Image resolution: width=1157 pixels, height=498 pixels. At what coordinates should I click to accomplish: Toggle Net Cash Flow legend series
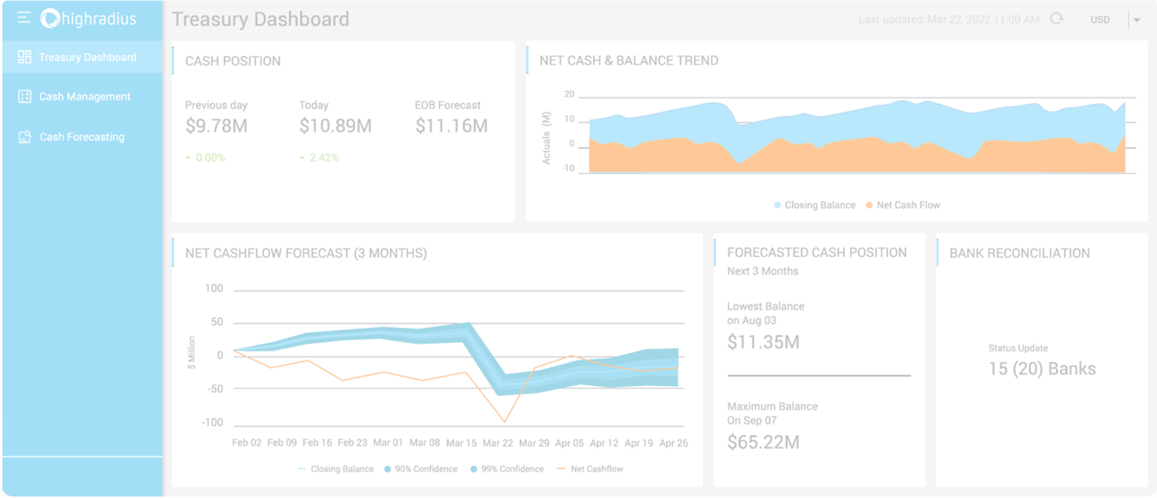click(x=903, y=205)
